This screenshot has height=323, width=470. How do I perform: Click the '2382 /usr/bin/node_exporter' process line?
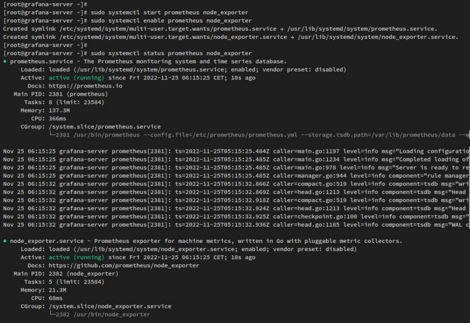(x=100, y=315)
